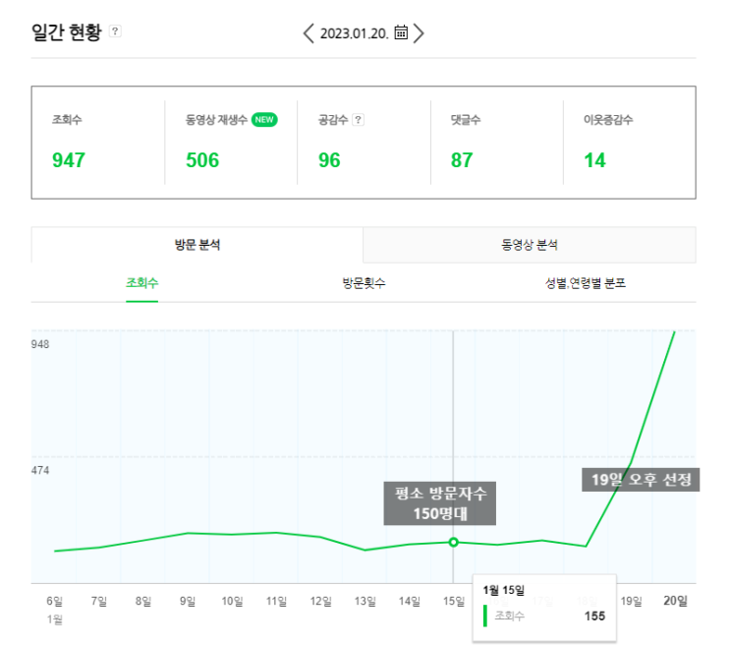Click the help icon beside 일간 현황

[x=115, y=31]
